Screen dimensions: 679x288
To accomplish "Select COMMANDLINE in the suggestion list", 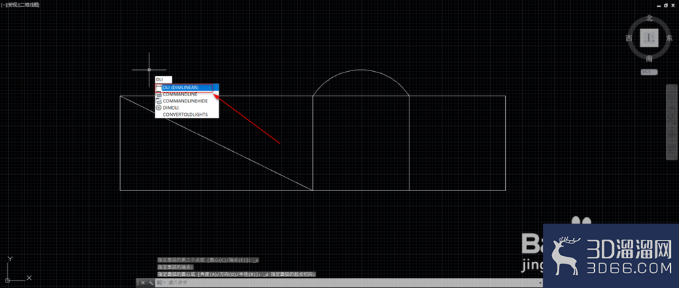I will [x=187, y=94].
